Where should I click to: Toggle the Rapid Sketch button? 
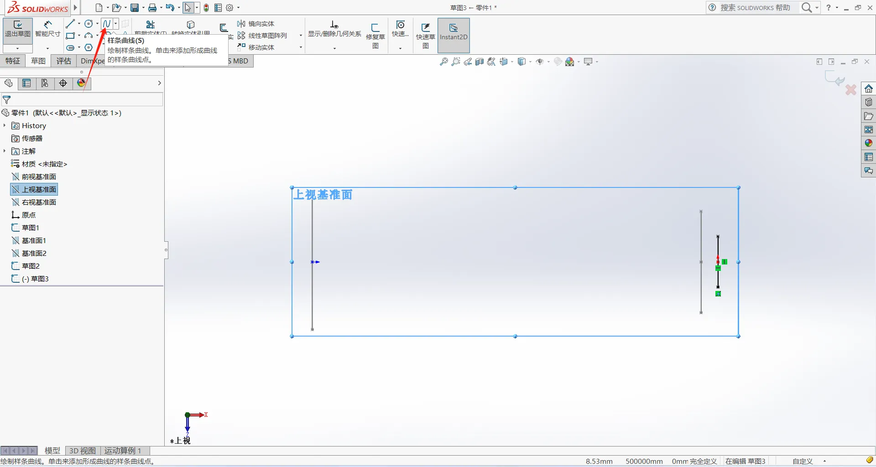click(425, 35)
